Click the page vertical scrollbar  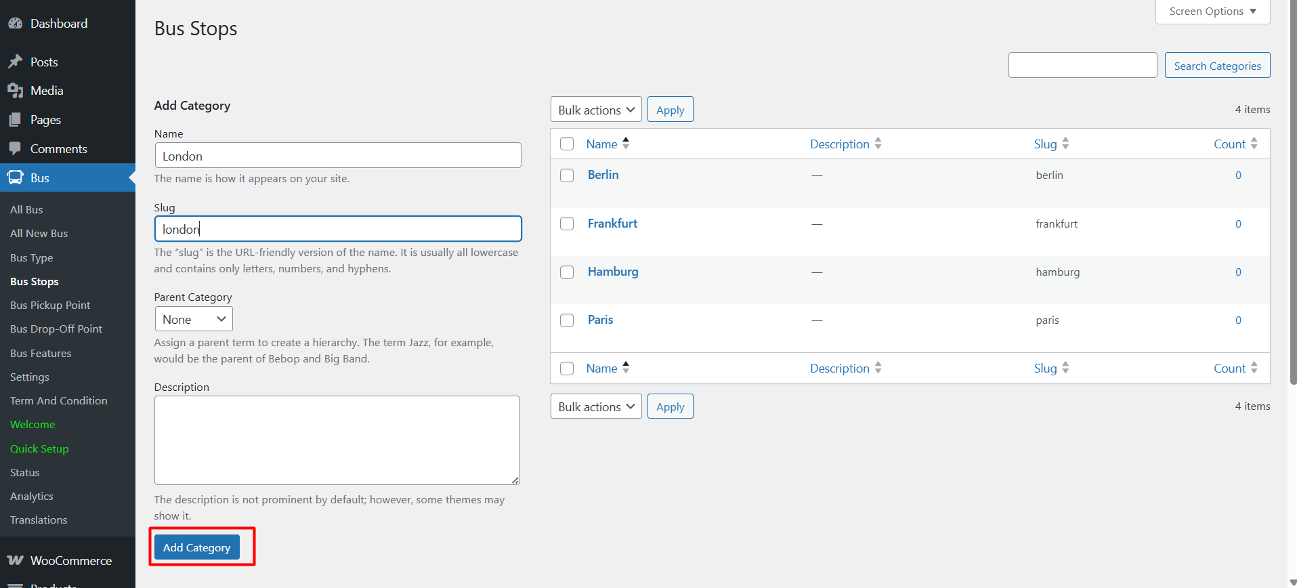coord(1292,203)
